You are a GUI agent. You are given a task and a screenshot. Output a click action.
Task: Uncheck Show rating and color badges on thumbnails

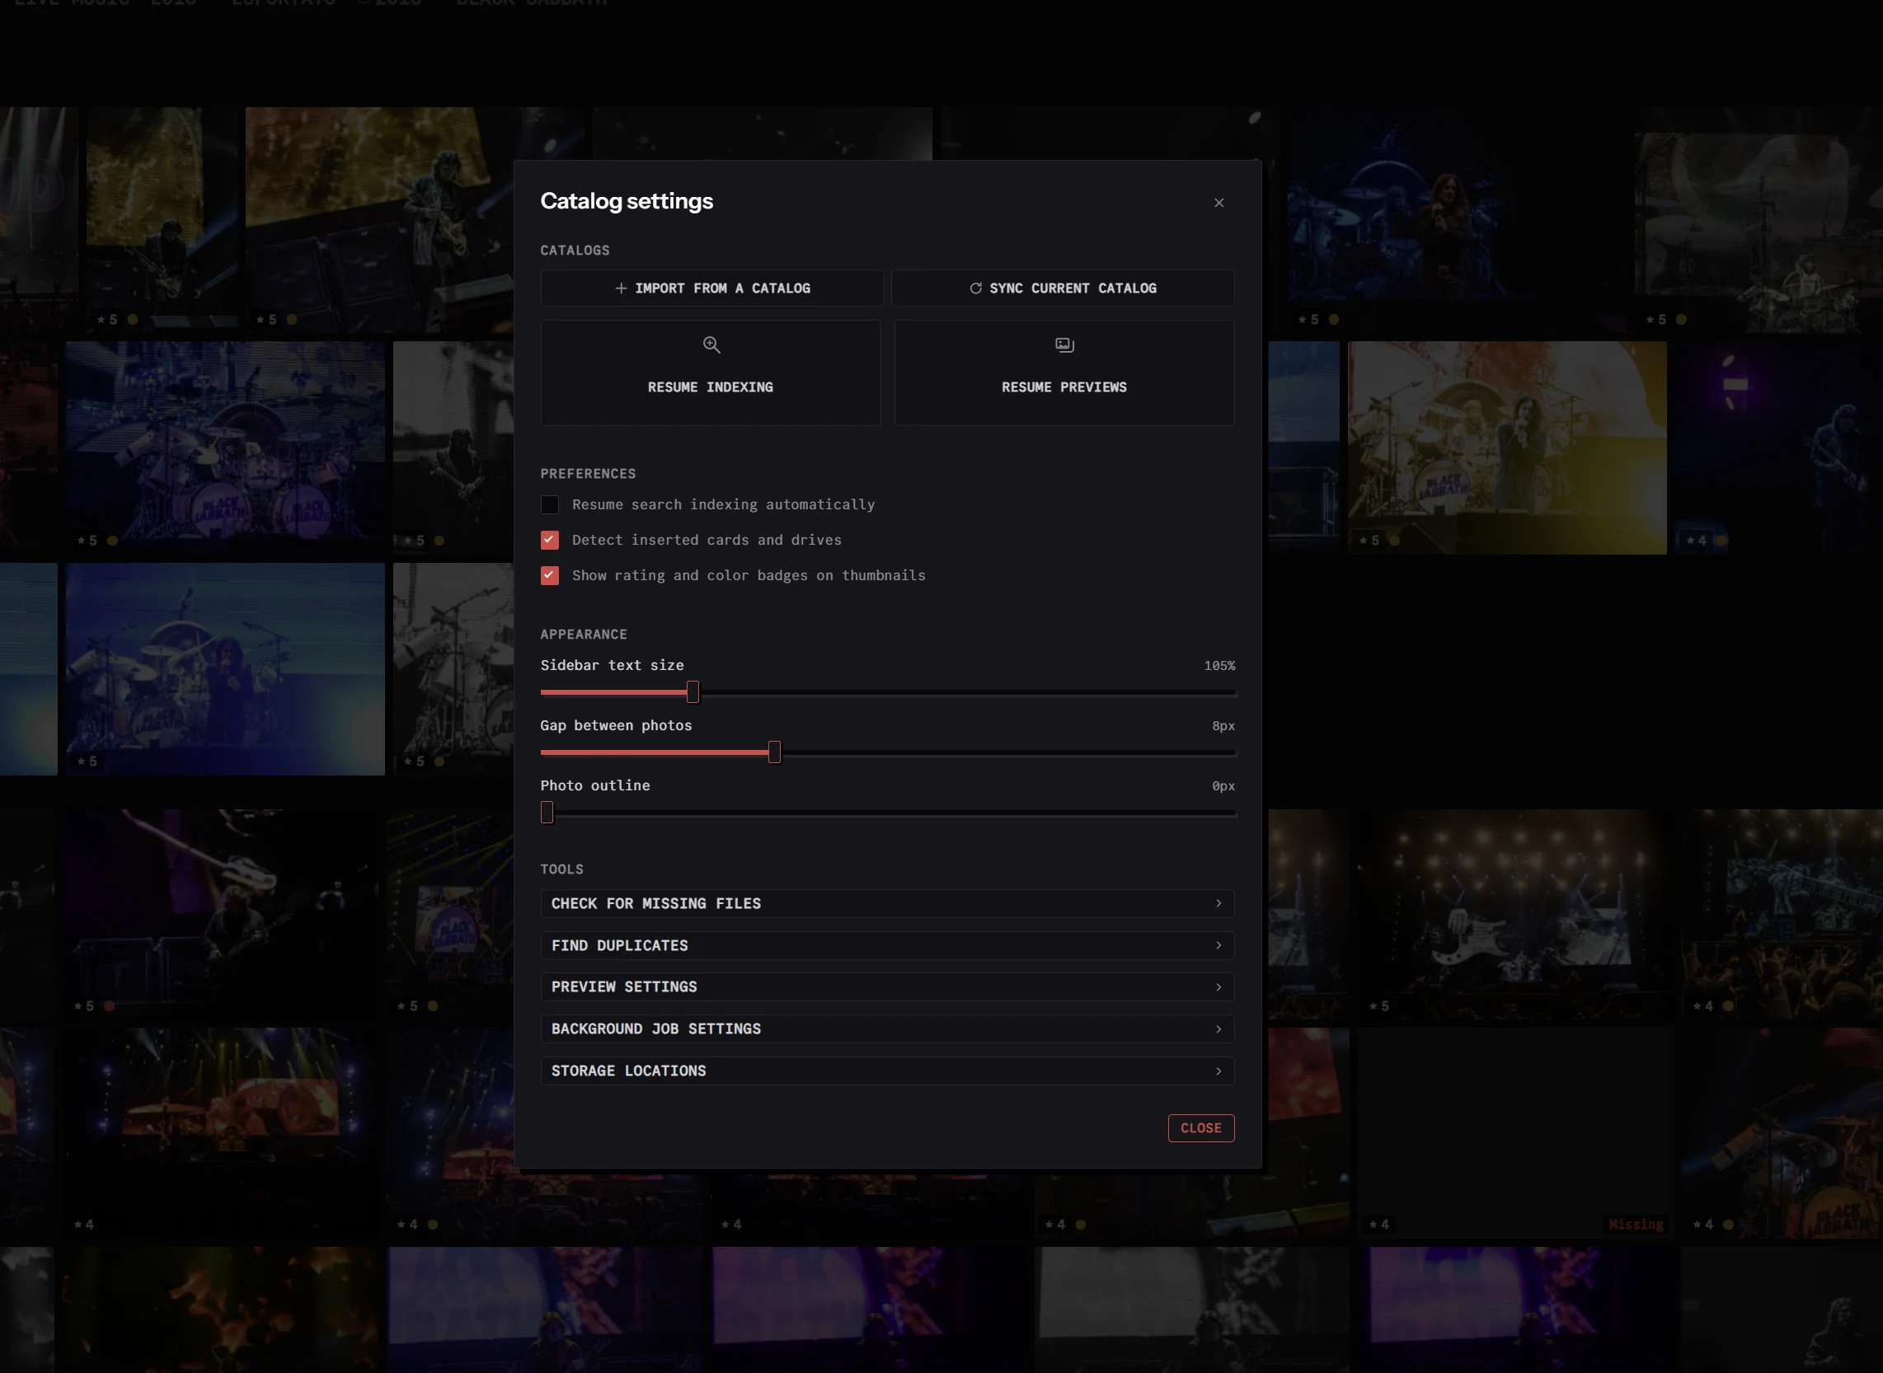coord(550,575)
